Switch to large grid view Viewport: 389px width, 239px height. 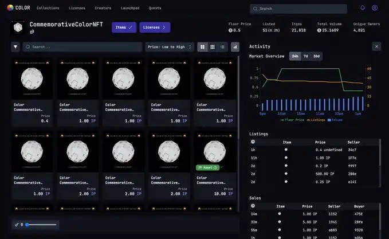tap(202, 47)
